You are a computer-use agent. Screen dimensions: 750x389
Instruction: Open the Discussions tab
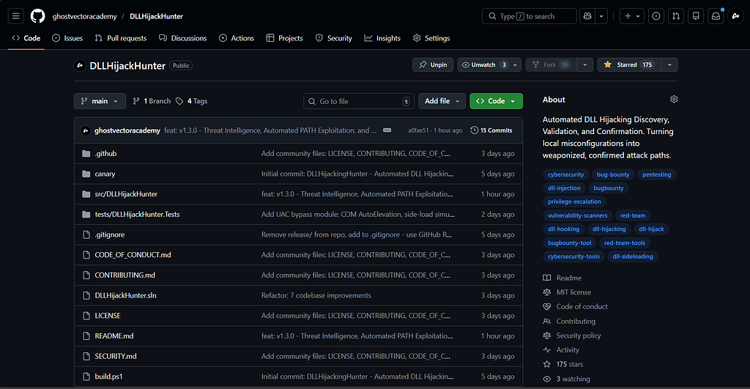coord(182,38)
